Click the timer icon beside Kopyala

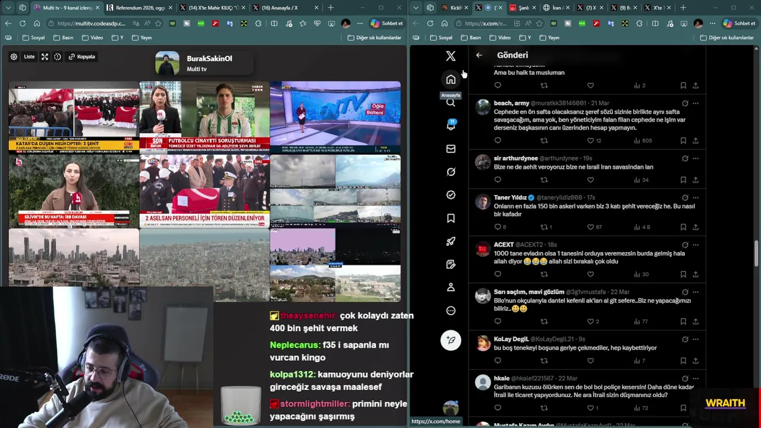click(58, 57)
